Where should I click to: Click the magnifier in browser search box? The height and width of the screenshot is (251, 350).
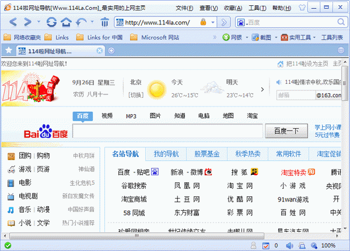pos(341,22)
